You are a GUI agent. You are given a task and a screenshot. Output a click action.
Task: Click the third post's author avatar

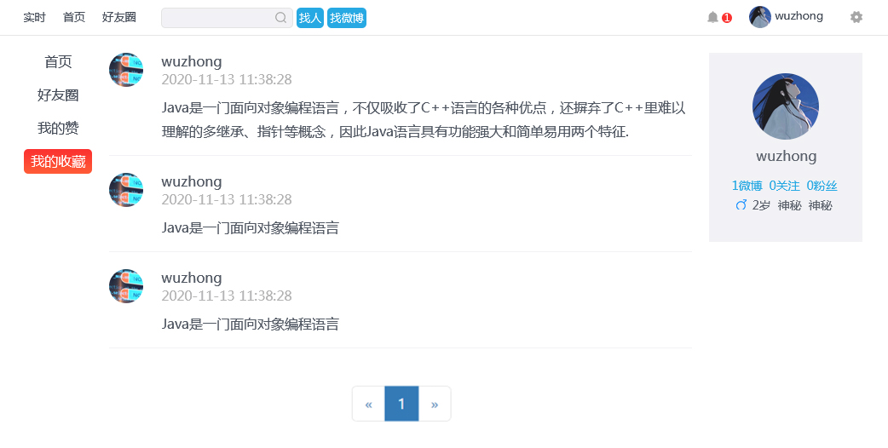[x=126, y=286]
